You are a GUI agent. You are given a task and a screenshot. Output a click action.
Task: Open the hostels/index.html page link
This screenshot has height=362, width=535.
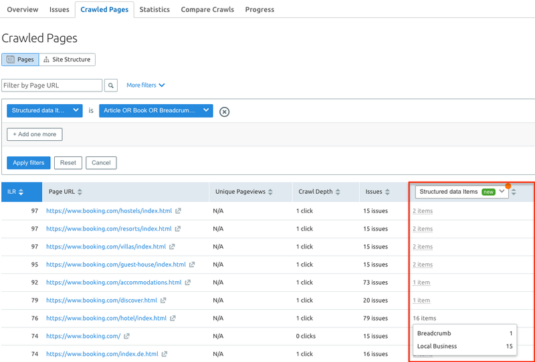(109, 211)
